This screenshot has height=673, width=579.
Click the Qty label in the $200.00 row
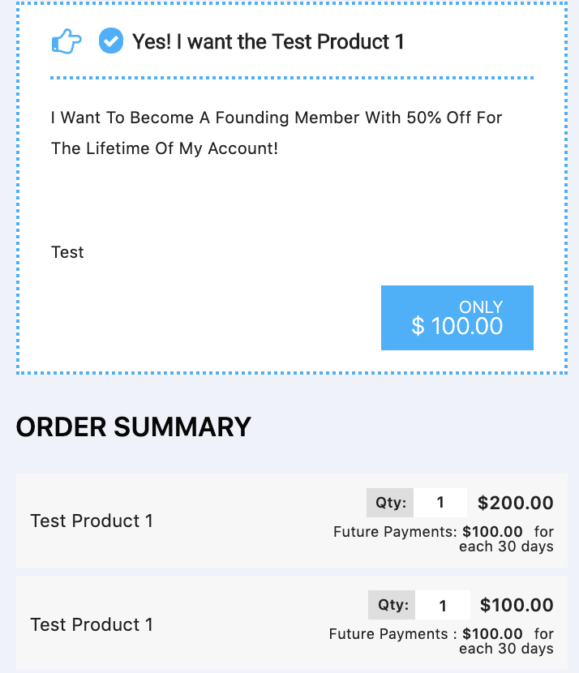coord(391,503)
